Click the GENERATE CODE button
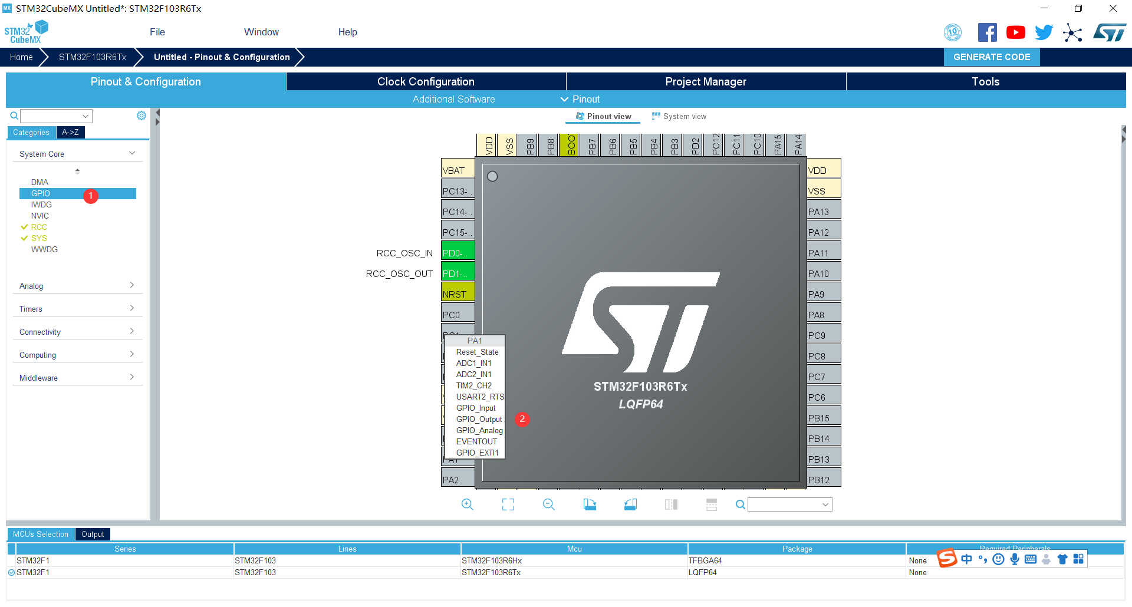1132x607 pixels. click(x=992, y=57)
